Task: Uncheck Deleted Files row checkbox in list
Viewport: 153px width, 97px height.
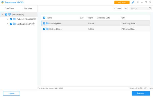Action: coord(44,29)
